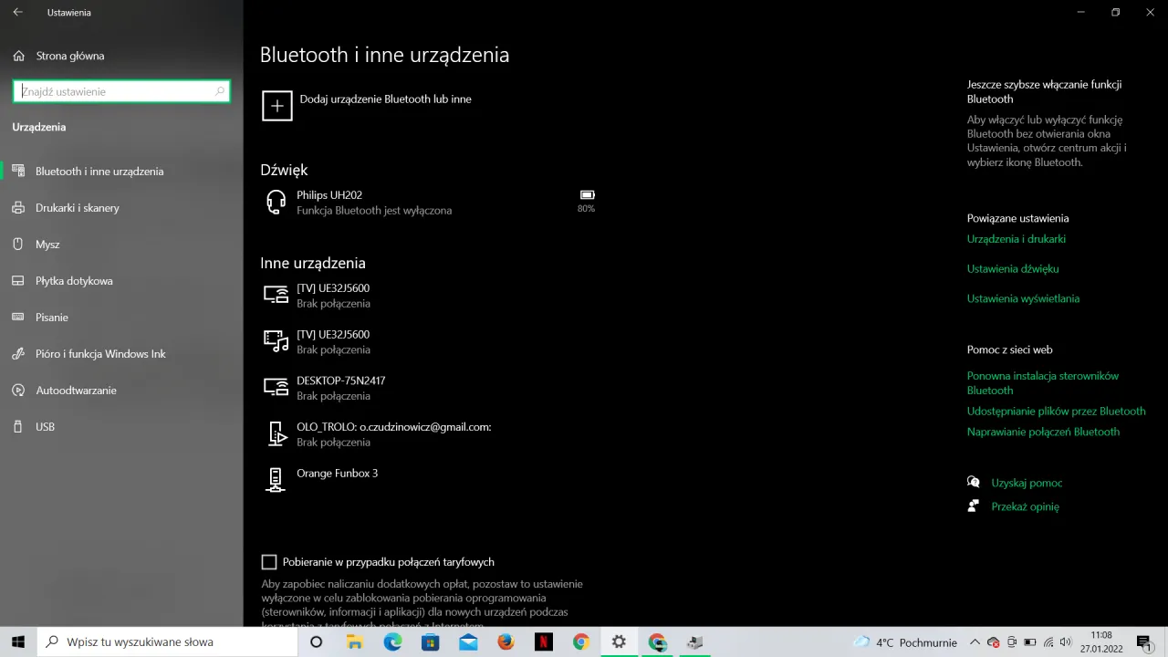The height and width of the screenshot is (657, 1168).
Task: Open Ustawienia dźwięku link
Action: [1013, 268]
